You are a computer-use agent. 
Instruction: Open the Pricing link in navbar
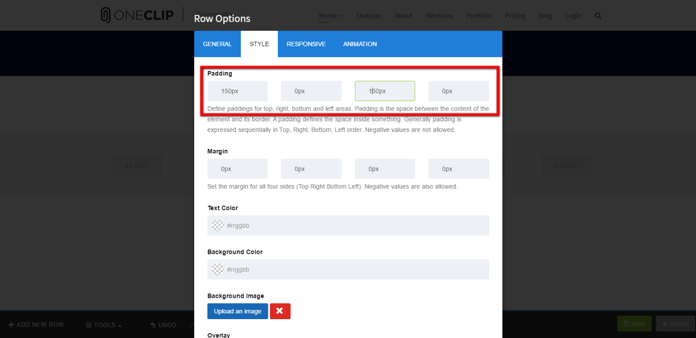[x=515, y=15]
